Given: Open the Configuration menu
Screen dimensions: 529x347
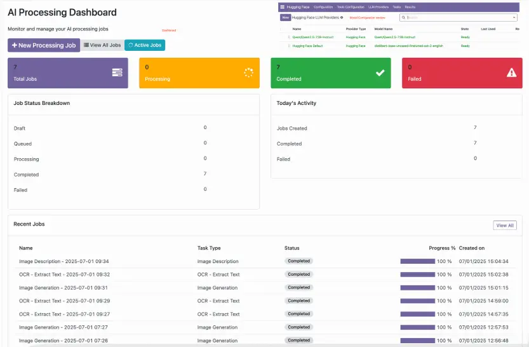Looking at the screenshot, I should 323,7.
